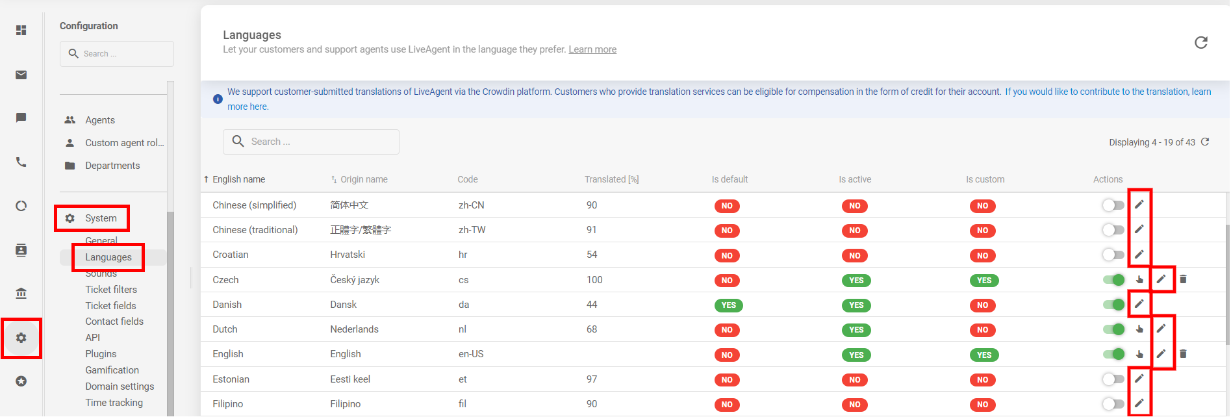Sort table by English name column
The height and width of the screenshot is (417, 1231).
pos(238,180)
